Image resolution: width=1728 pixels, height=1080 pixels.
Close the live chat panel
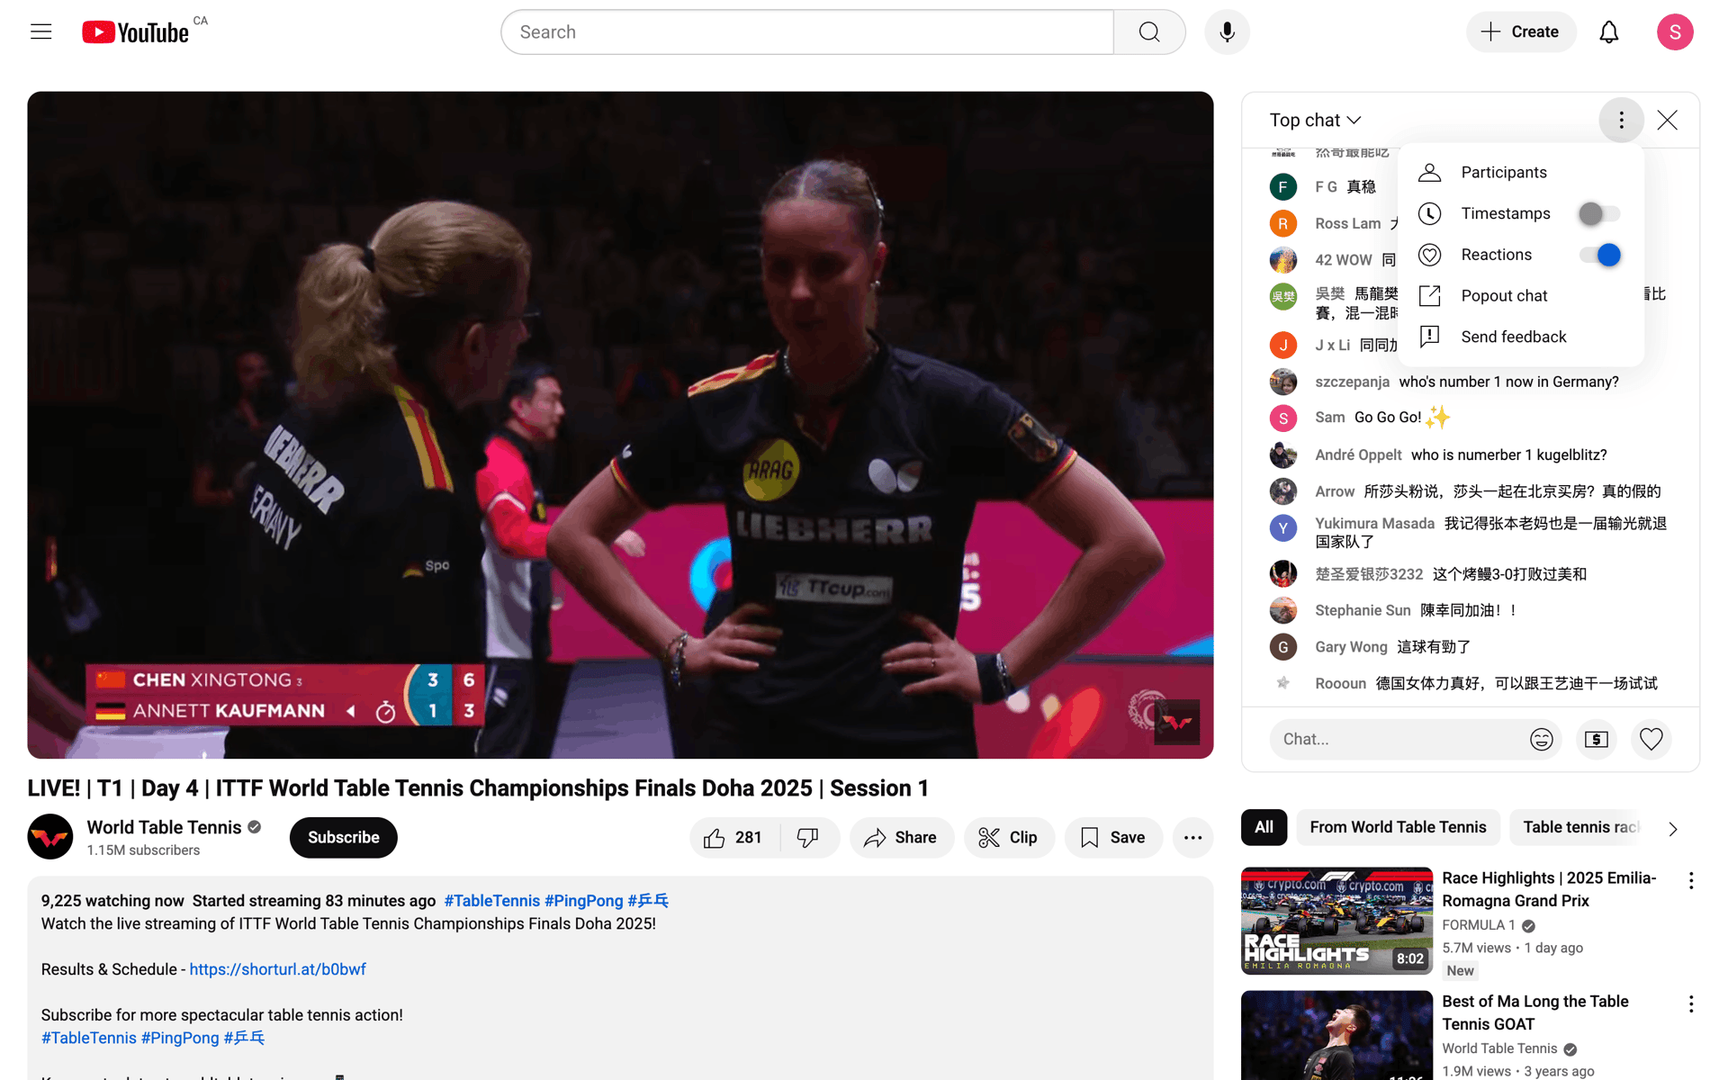pyautogui.click(x=1667, y=120)
